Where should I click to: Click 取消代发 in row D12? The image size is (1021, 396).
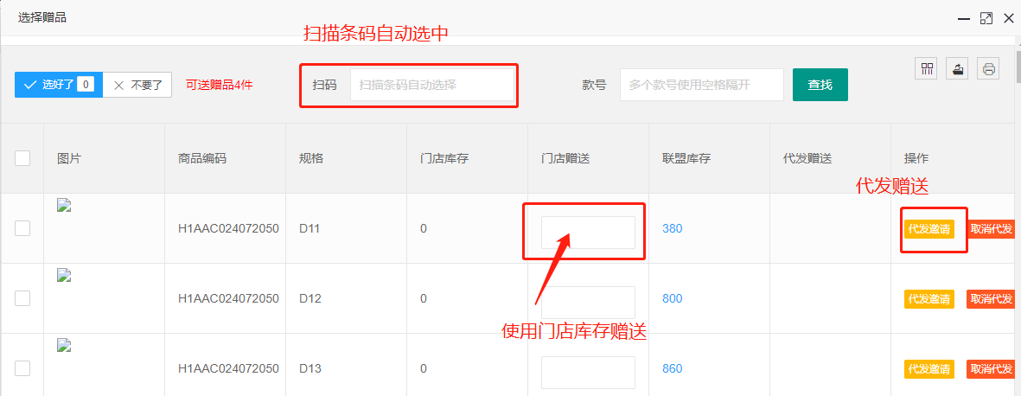click(991, 300)
